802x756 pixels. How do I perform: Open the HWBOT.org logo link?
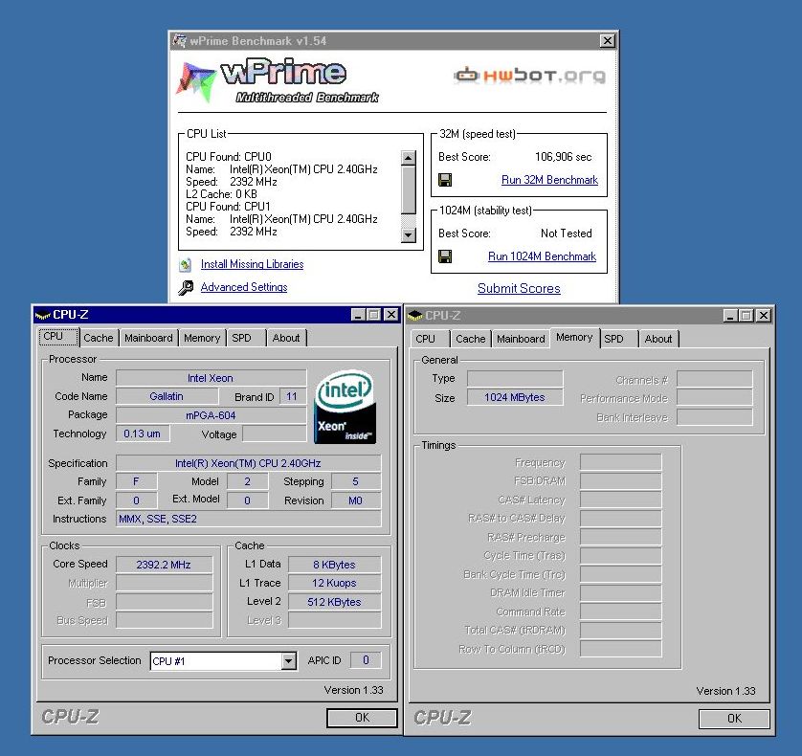pyautogui.click(x=529, y=76)
